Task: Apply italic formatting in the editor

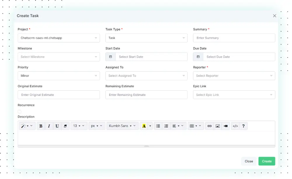Action: [x=49, y=126]
